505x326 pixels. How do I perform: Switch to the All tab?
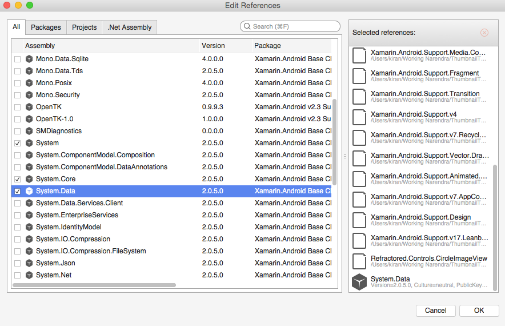point(17,27)
